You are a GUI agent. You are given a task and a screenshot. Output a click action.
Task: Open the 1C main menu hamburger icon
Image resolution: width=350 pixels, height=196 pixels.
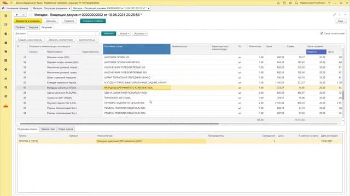coord(11,3)
